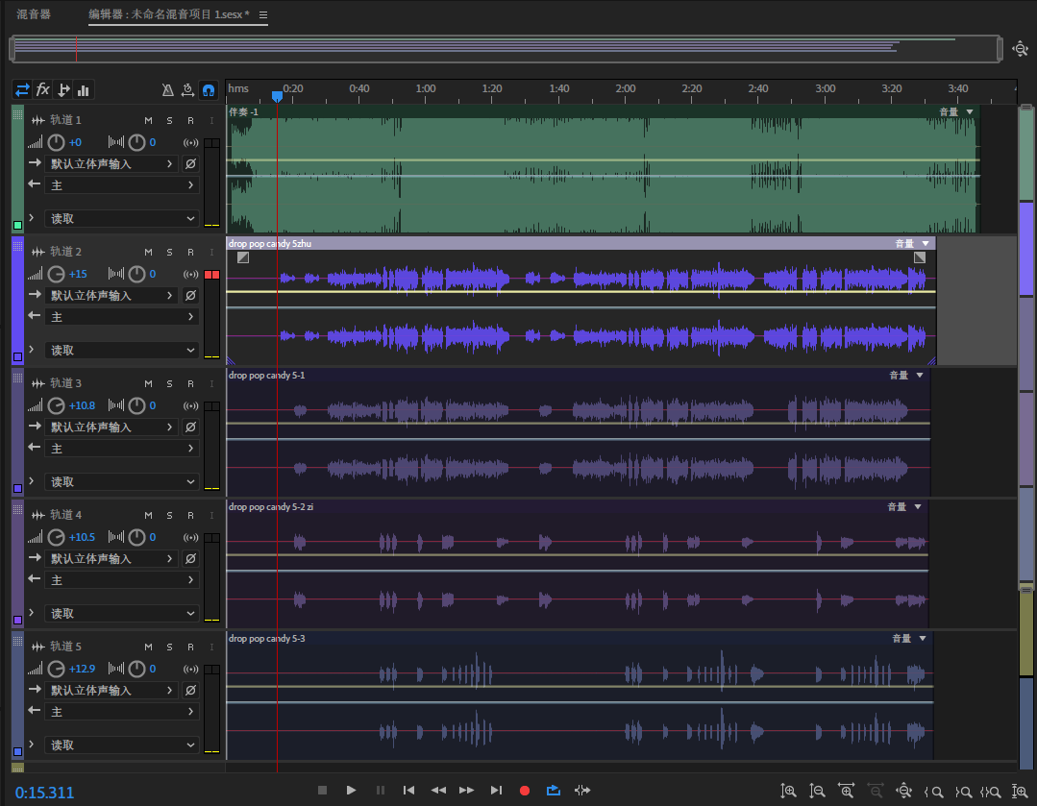Show the EQ bars view
This screenshot has width=1037, height=806.
tap(84, 90)
